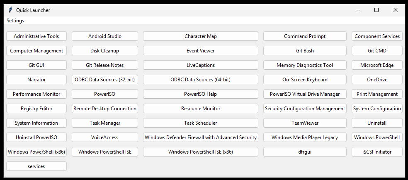Launch Registry Editor
Viewport: 408px width, 180px height.
point(36,109)
